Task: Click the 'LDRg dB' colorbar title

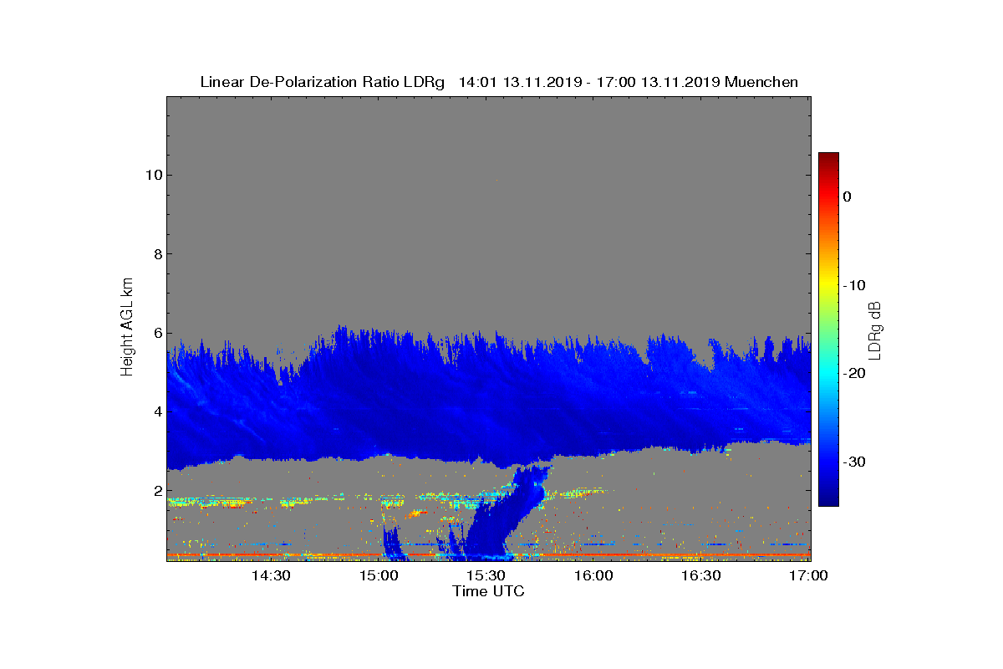Action: pos(875,329)
